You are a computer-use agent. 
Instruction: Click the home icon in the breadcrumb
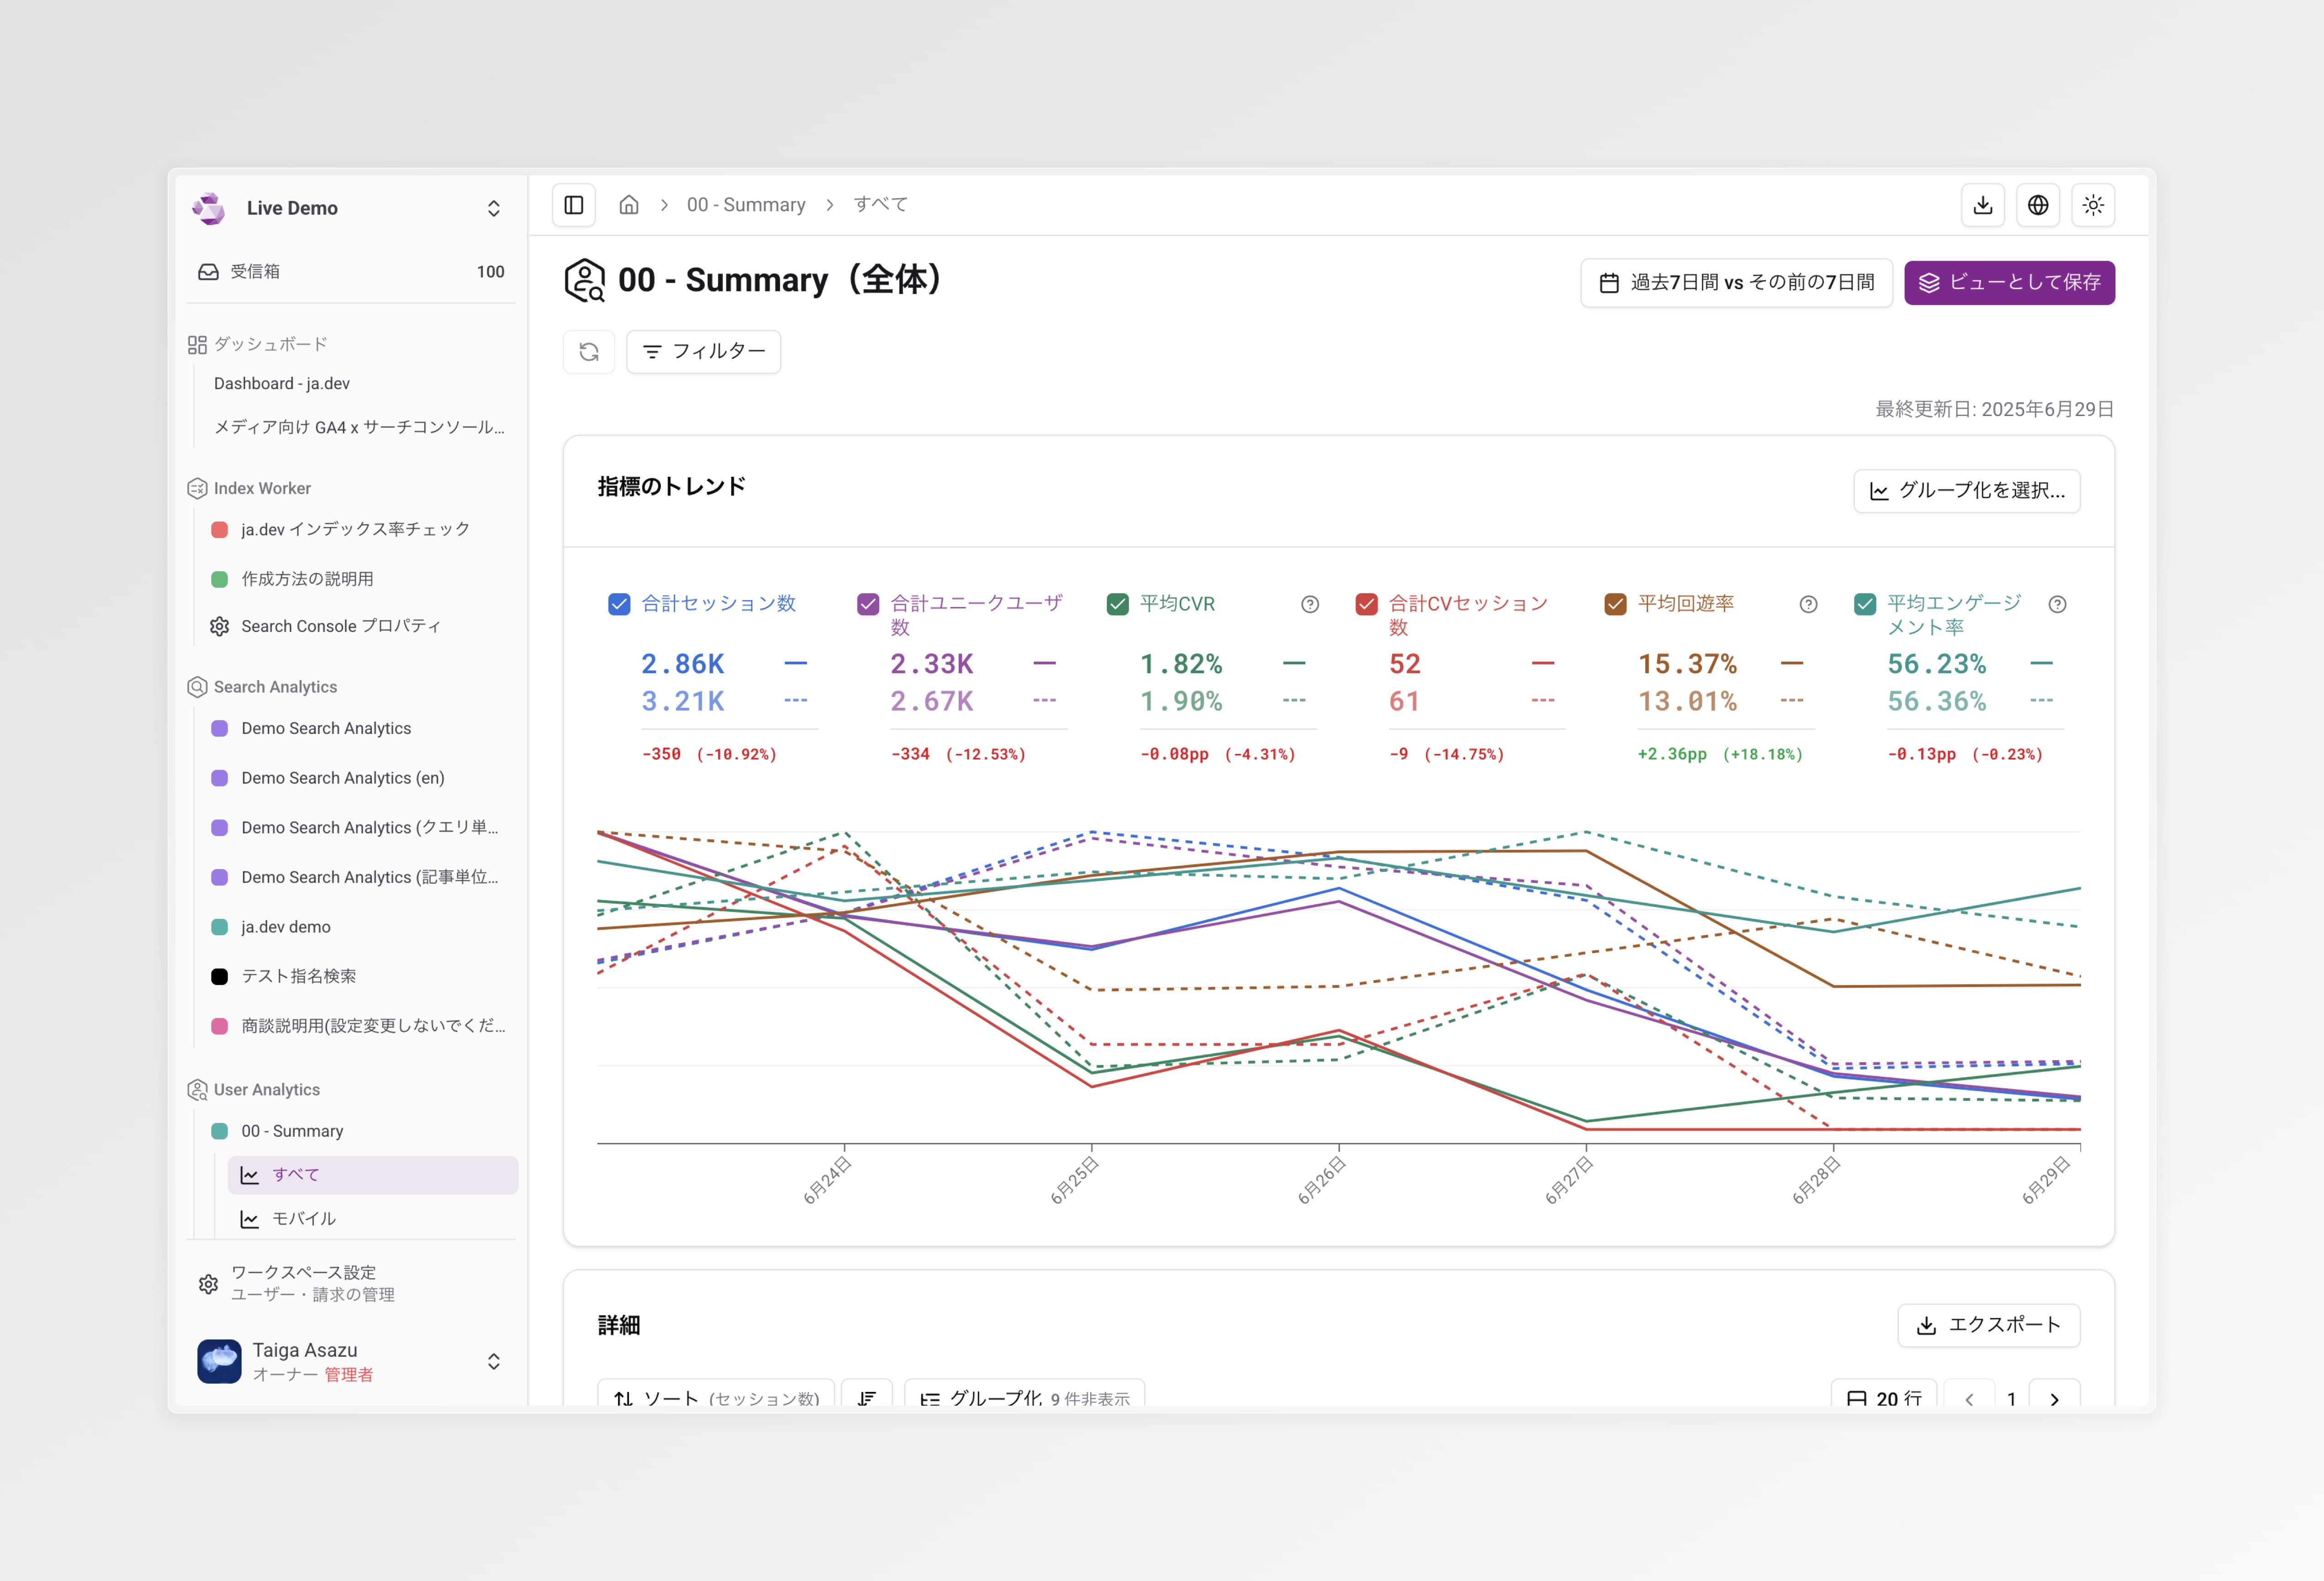[630, 204]
